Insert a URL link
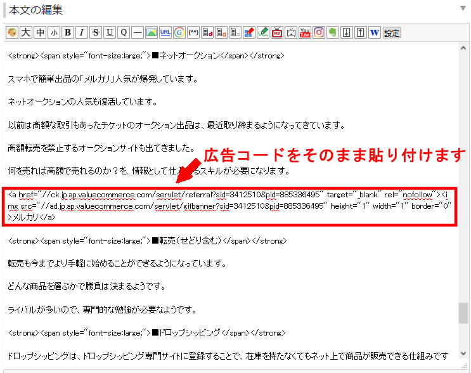This screenshot has height=373, width=471. tap(165, 32)
